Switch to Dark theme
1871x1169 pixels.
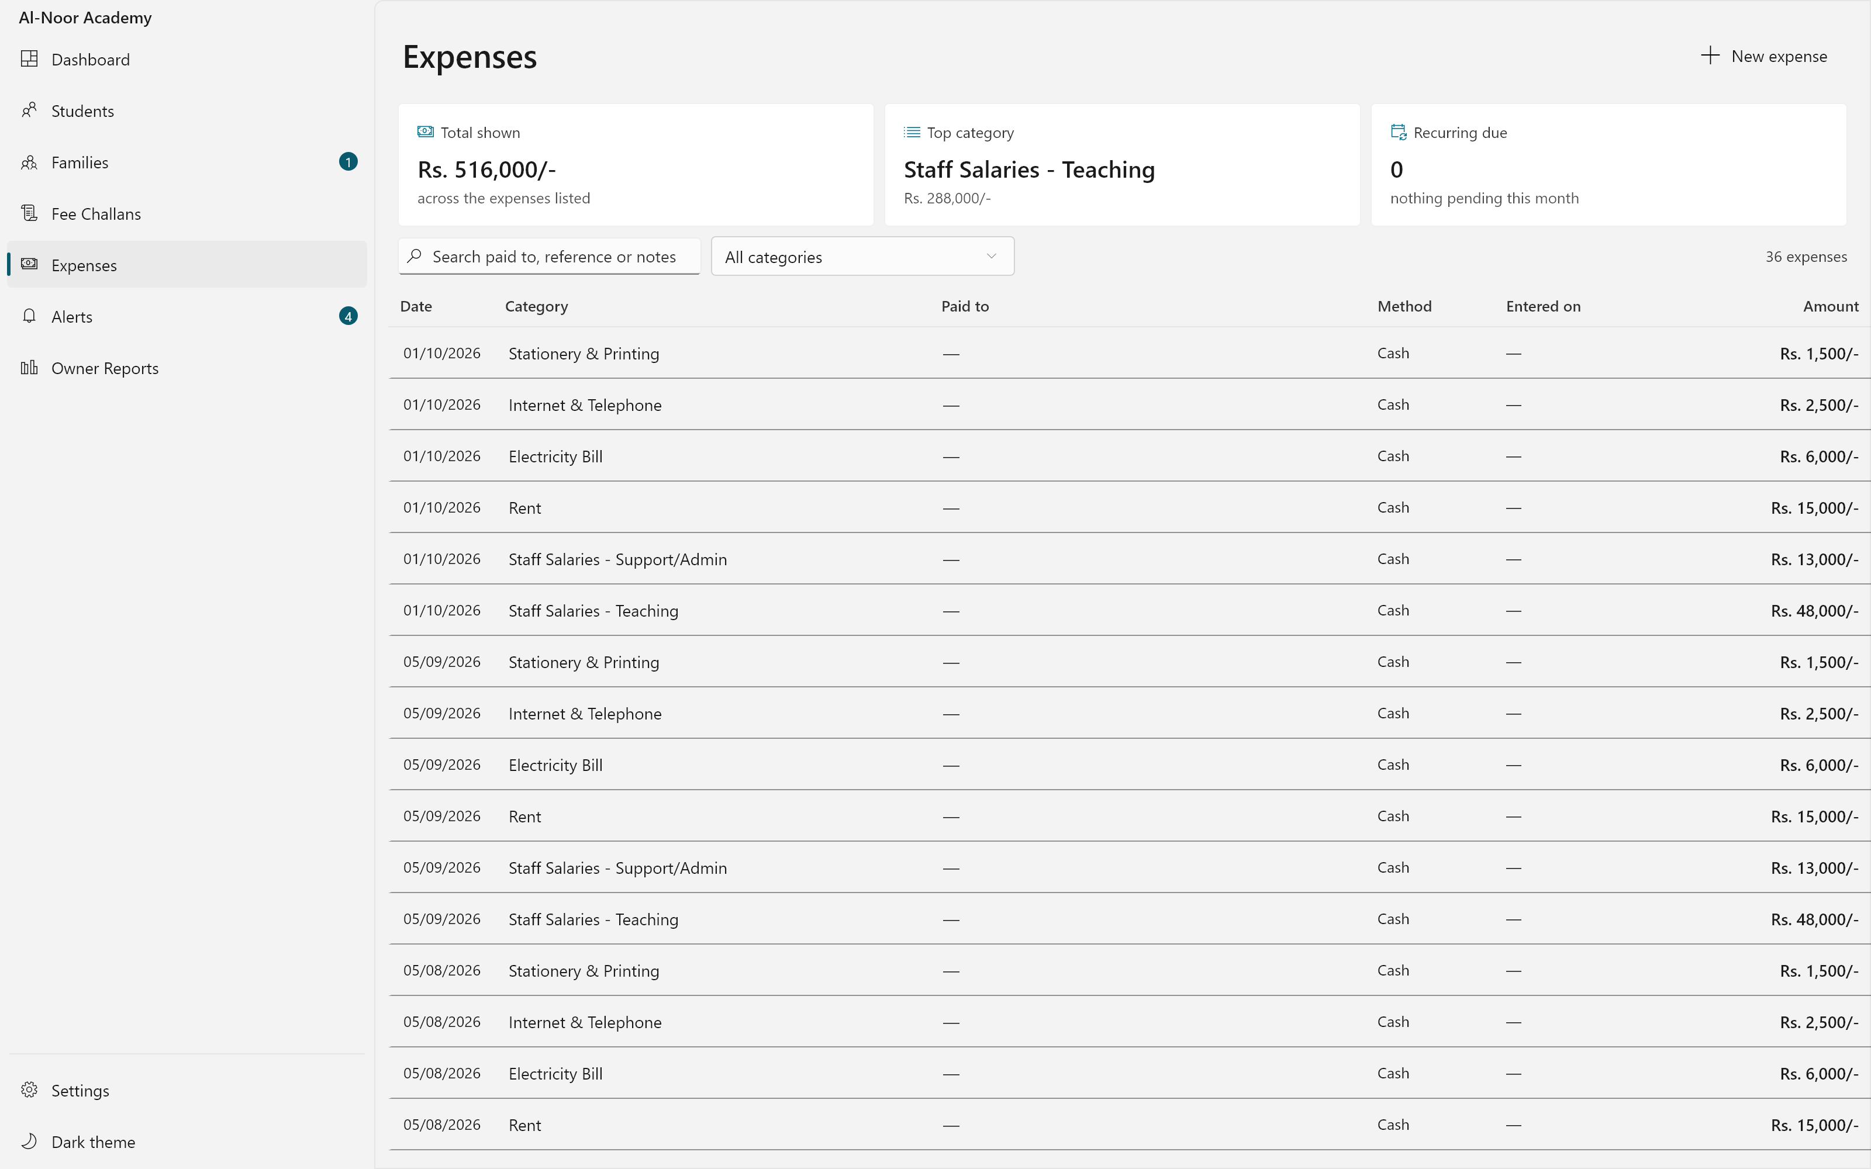(x=187, y=1142)
